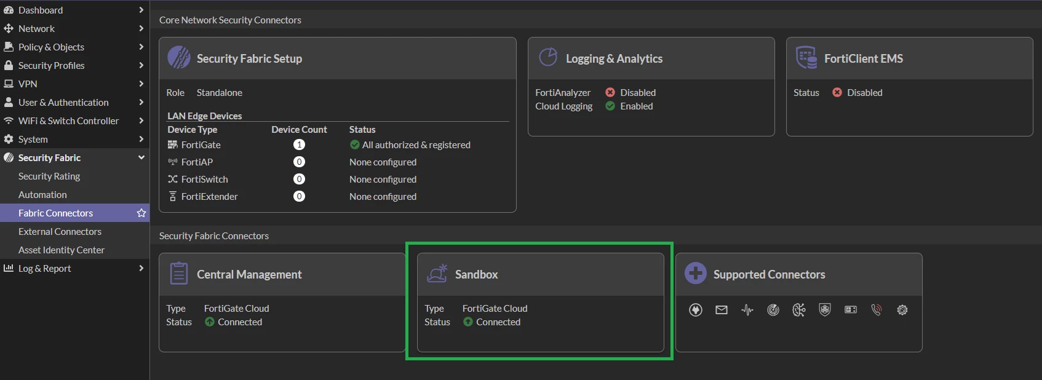Click the Supported Connectors plus icon
The image size is (1042, 380).
[x=696, y=274]
